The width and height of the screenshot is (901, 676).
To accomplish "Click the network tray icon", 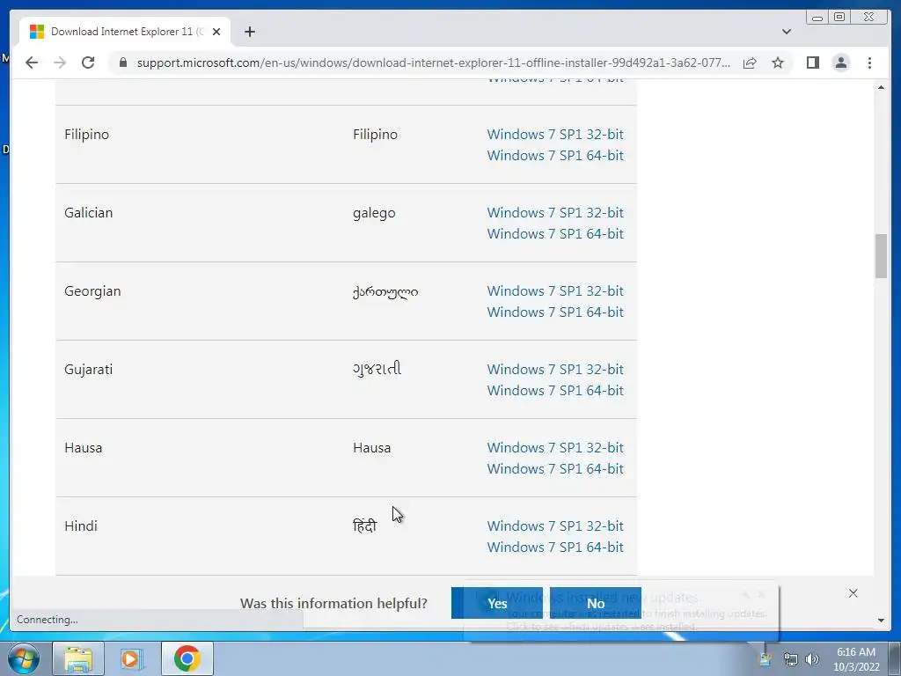I will (x=791, y=659).
